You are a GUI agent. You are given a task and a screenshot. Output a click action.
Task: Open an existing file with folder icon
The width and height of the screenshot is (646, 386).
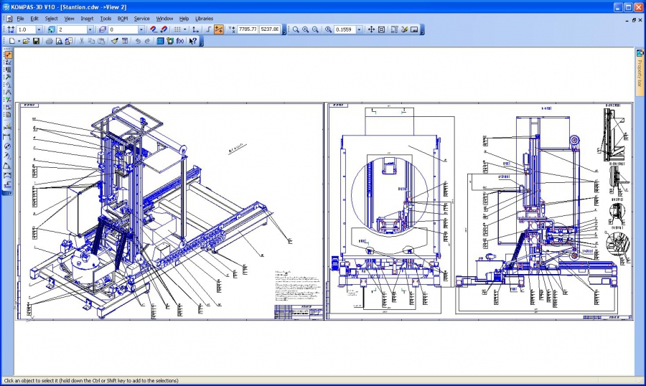[26, 42]
